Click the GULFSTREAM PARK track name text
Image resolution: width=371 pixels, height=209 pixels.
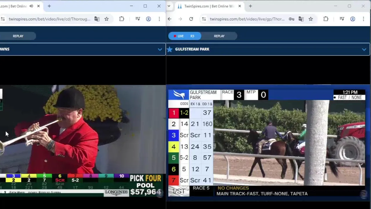(192, 49)
